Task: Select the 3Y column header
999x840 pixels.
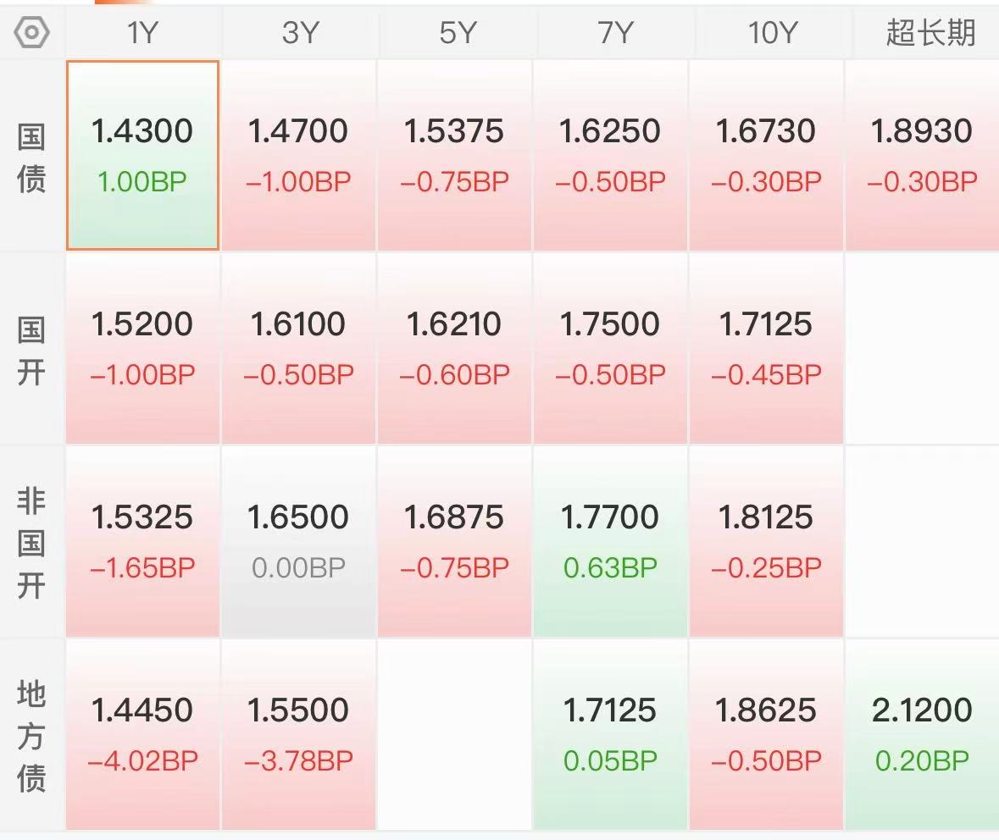Action: (x=299, y=32)
